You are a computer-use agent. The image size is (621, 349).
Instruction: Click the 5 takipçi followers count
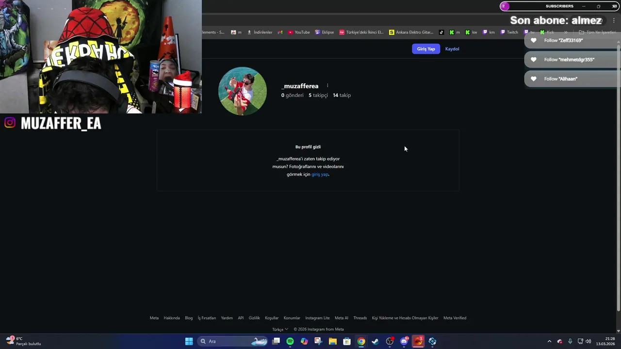coord(318,95)
